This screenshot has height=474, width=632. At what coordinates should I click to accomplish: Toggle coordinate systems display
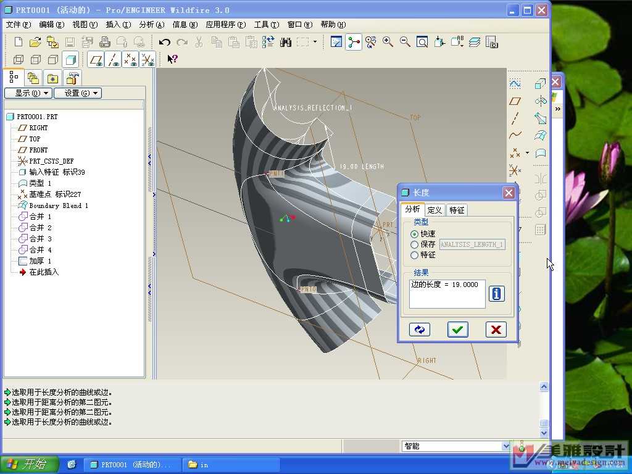click(x=148, y=60)
